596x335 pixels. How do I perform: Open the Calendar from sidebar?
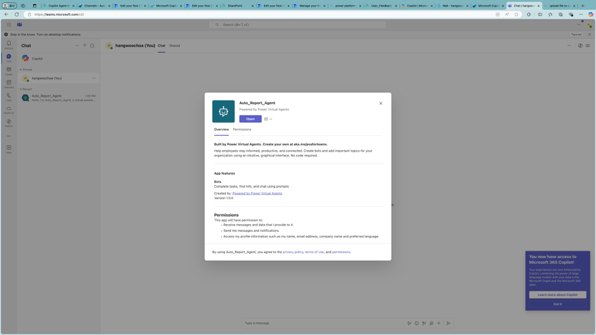coord(8,84)
